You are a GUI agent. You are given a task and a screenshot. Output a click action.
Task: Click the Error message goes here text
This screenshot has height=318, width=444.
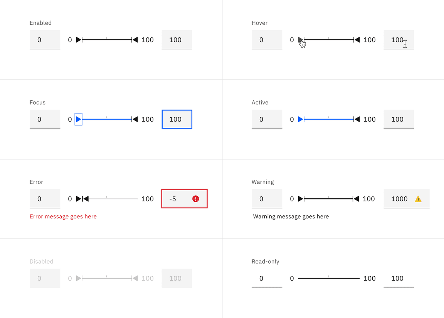click(x=63, y=217)
